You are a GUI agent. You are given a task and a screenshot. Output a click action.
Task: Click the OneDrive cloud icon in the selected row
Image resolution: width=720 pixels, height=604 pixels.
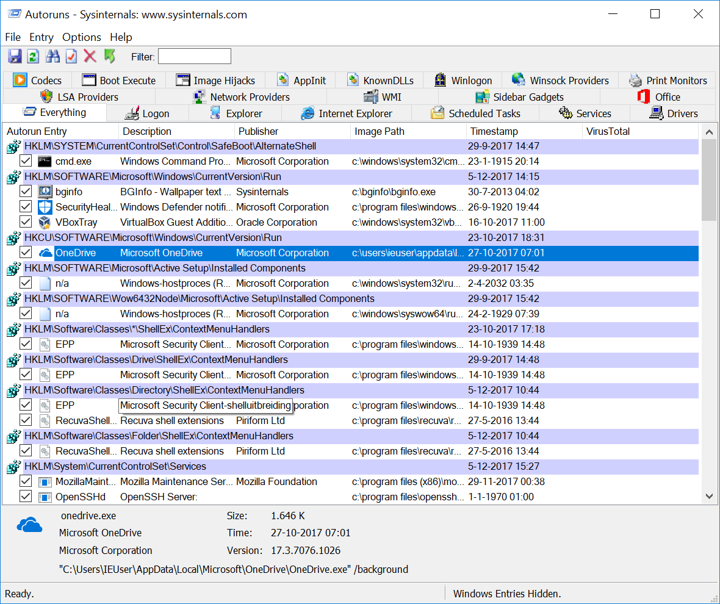click(x=45, y=253)
